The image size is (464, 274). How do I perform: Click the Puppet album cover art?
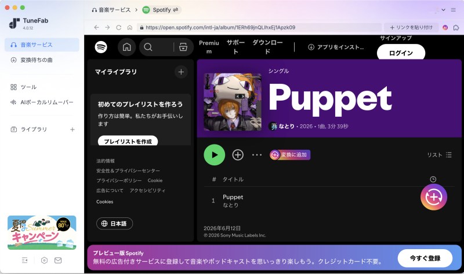233,102
